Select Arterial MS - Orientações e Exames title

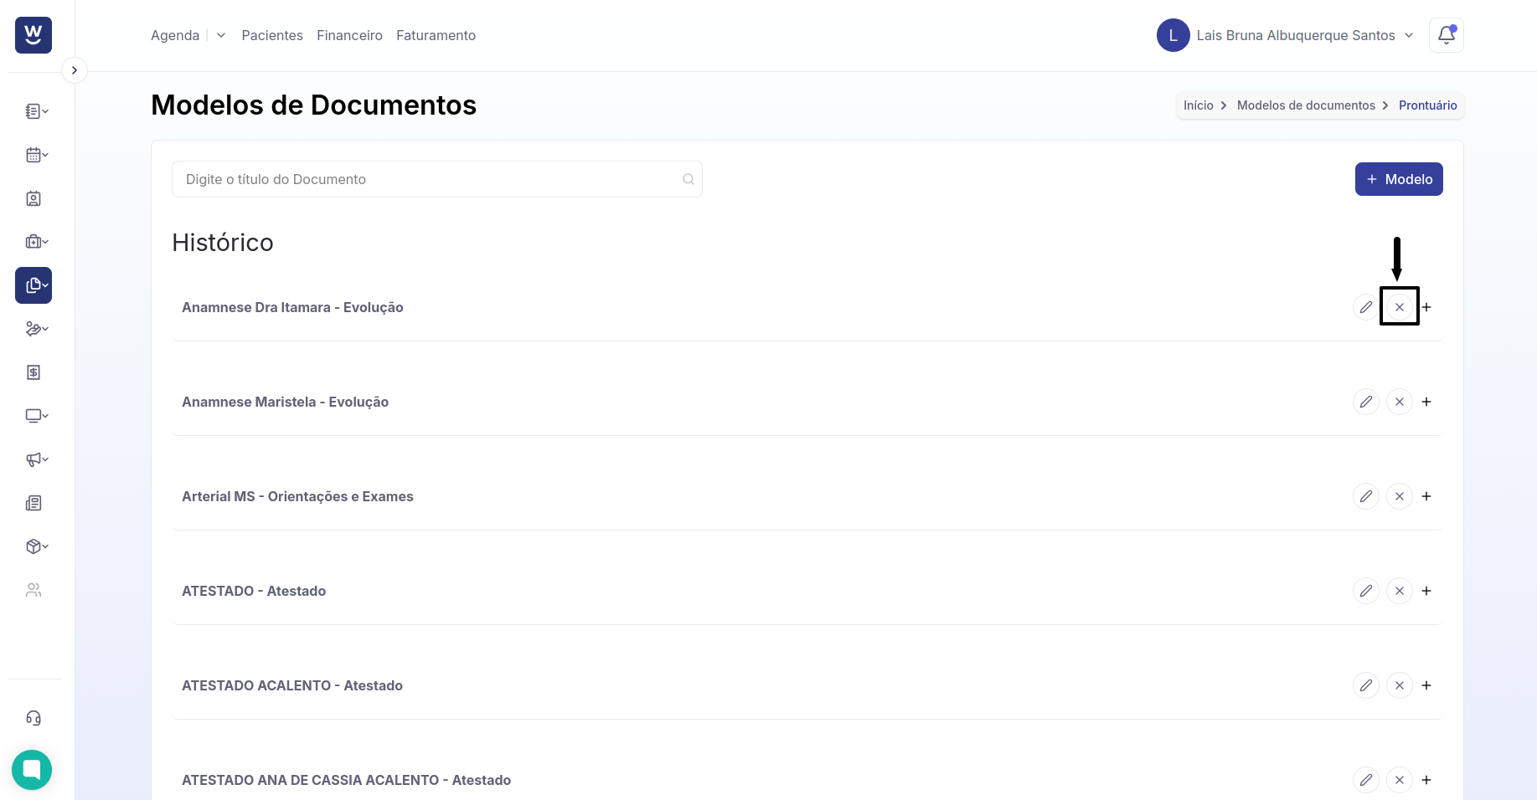point(297,496)
